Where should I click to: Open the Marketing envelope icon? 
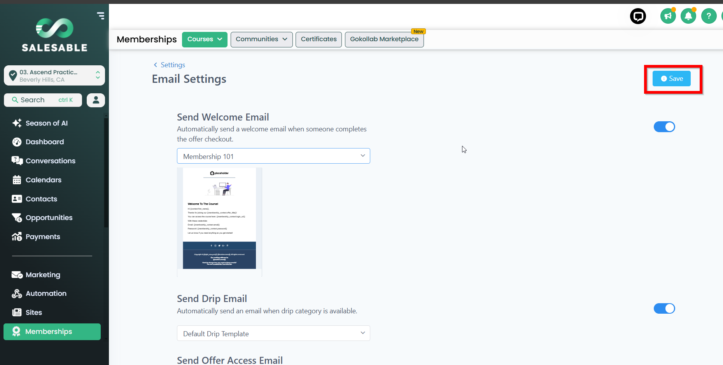[17, 275]
